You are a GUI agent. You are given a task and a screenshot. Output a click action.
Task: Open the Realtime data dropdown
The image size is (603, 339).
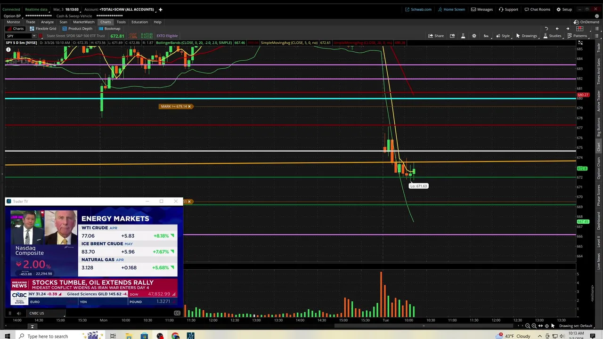36,9
